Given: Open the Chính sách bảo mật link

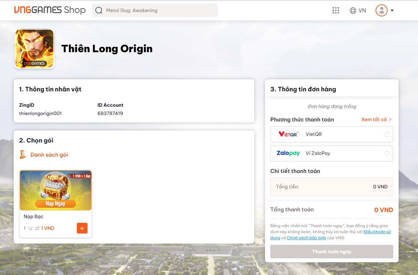Looking at the screenshot, I should pyautogui.click(x=306, y=238).
